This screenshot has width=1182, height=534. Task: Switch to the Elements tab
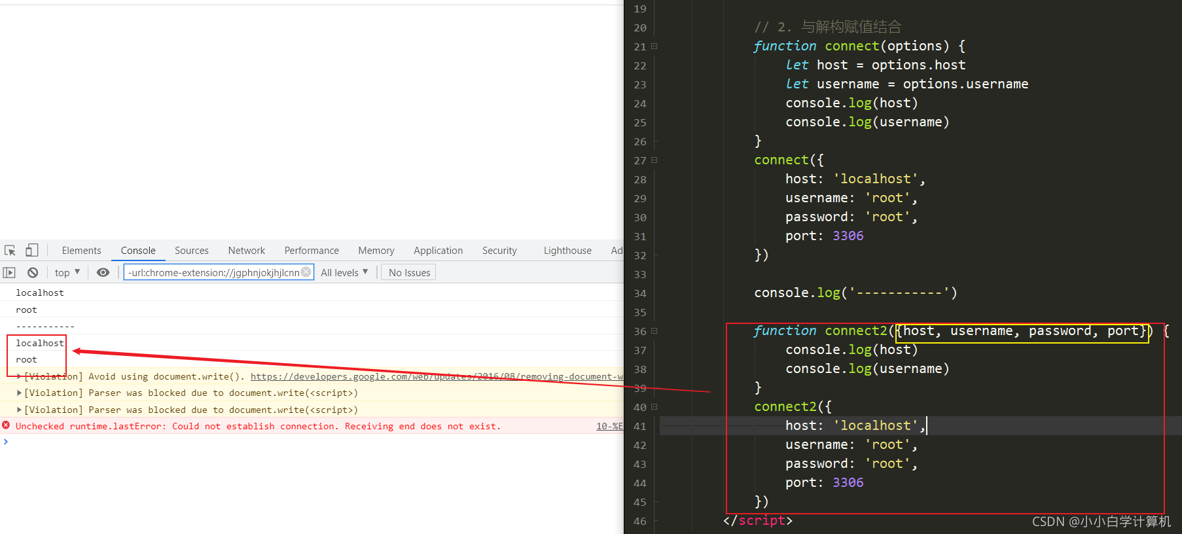click(x=81, y=251)
